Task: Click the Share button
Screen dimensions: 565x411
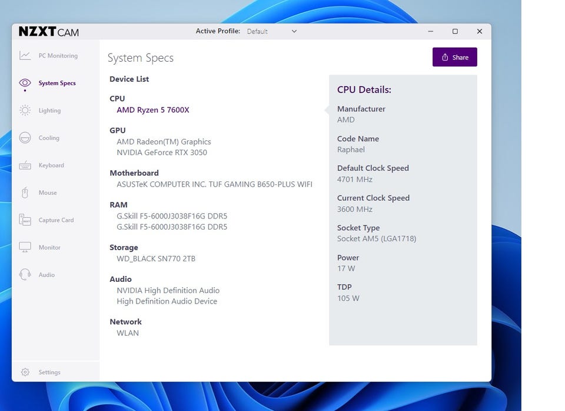Action: (x=455, y=57)
